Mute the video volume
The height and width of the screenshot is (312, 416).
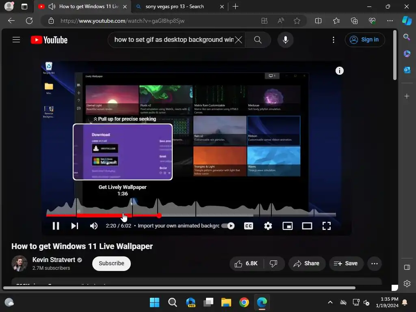[x=94, y=226]
